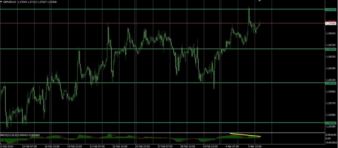The image size is (338, 148).
Task: Select the 1.27303 horizontal line price tag
Action: point(330,10)
